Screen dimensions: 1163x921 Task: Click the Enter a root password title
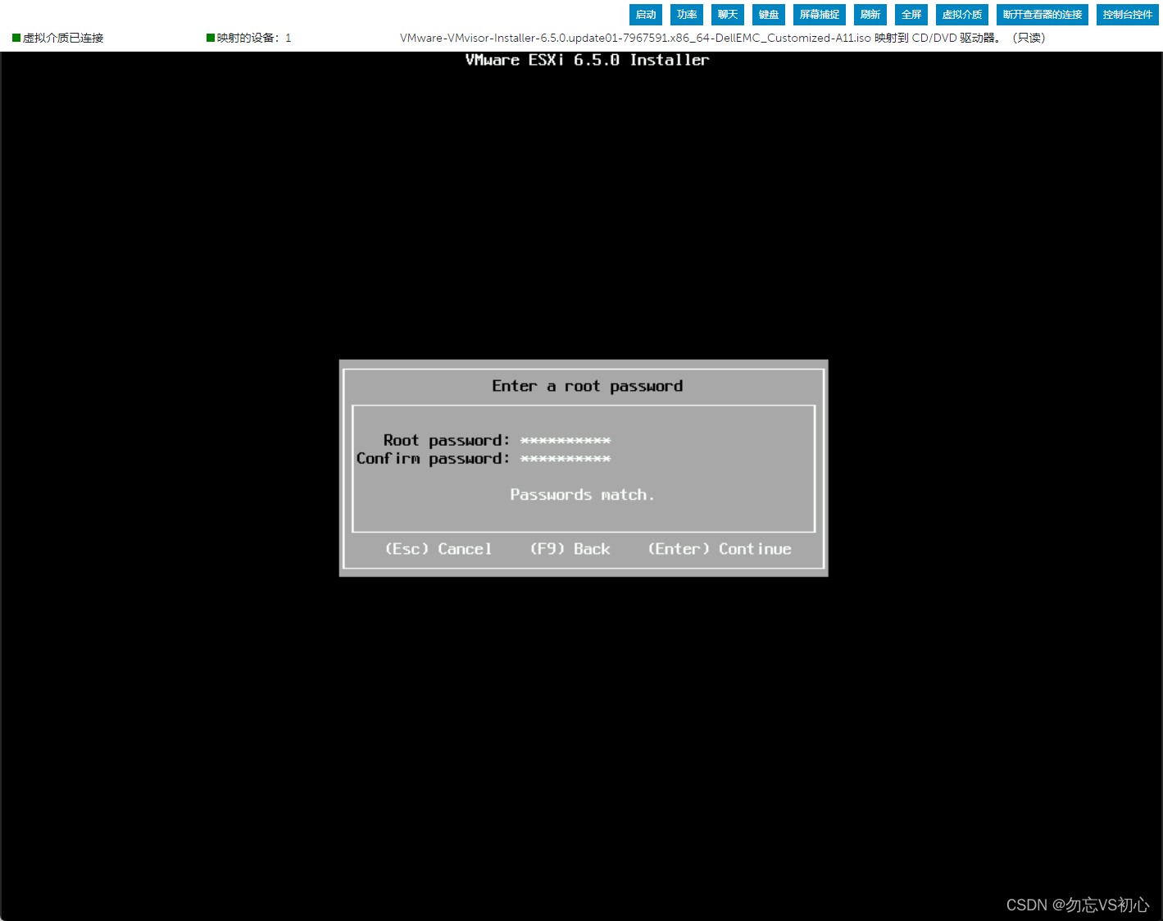coord(587,386)
